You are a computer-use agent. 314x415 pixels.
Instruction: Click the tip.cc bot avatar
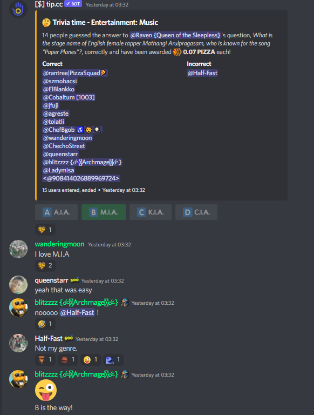click(18, 9)
